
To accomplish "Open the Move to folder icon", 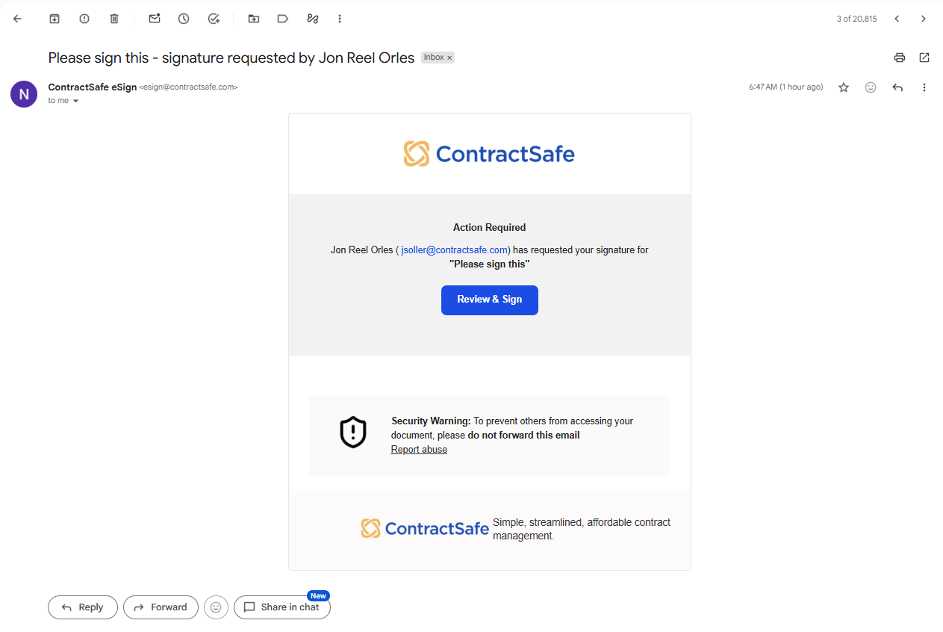I will [254, 19].
